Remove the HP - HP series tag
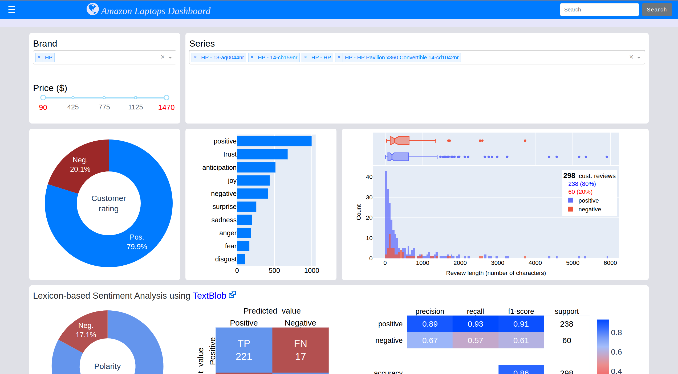Viewport: 678px width, 374px height. (x=306, y=57)
